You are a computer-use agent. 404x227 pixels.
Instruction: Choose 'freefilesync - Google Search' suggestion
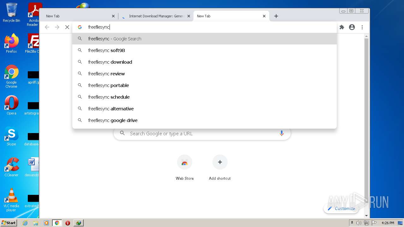point(205,39)
